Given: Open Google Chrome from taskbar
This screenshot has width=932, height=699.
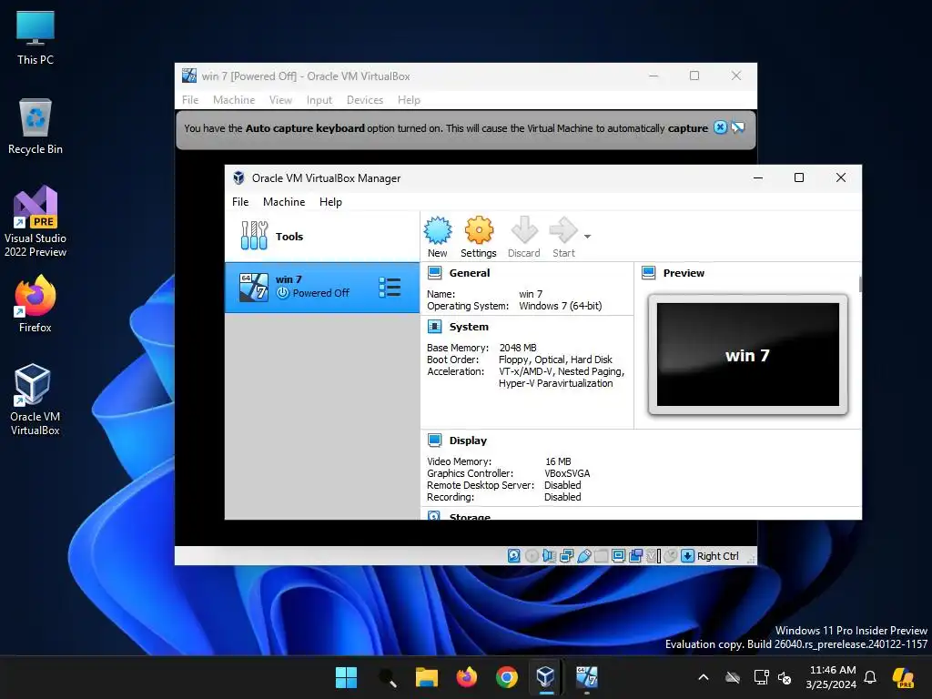Looking at the screenshot, I should (x=506, y=677).
